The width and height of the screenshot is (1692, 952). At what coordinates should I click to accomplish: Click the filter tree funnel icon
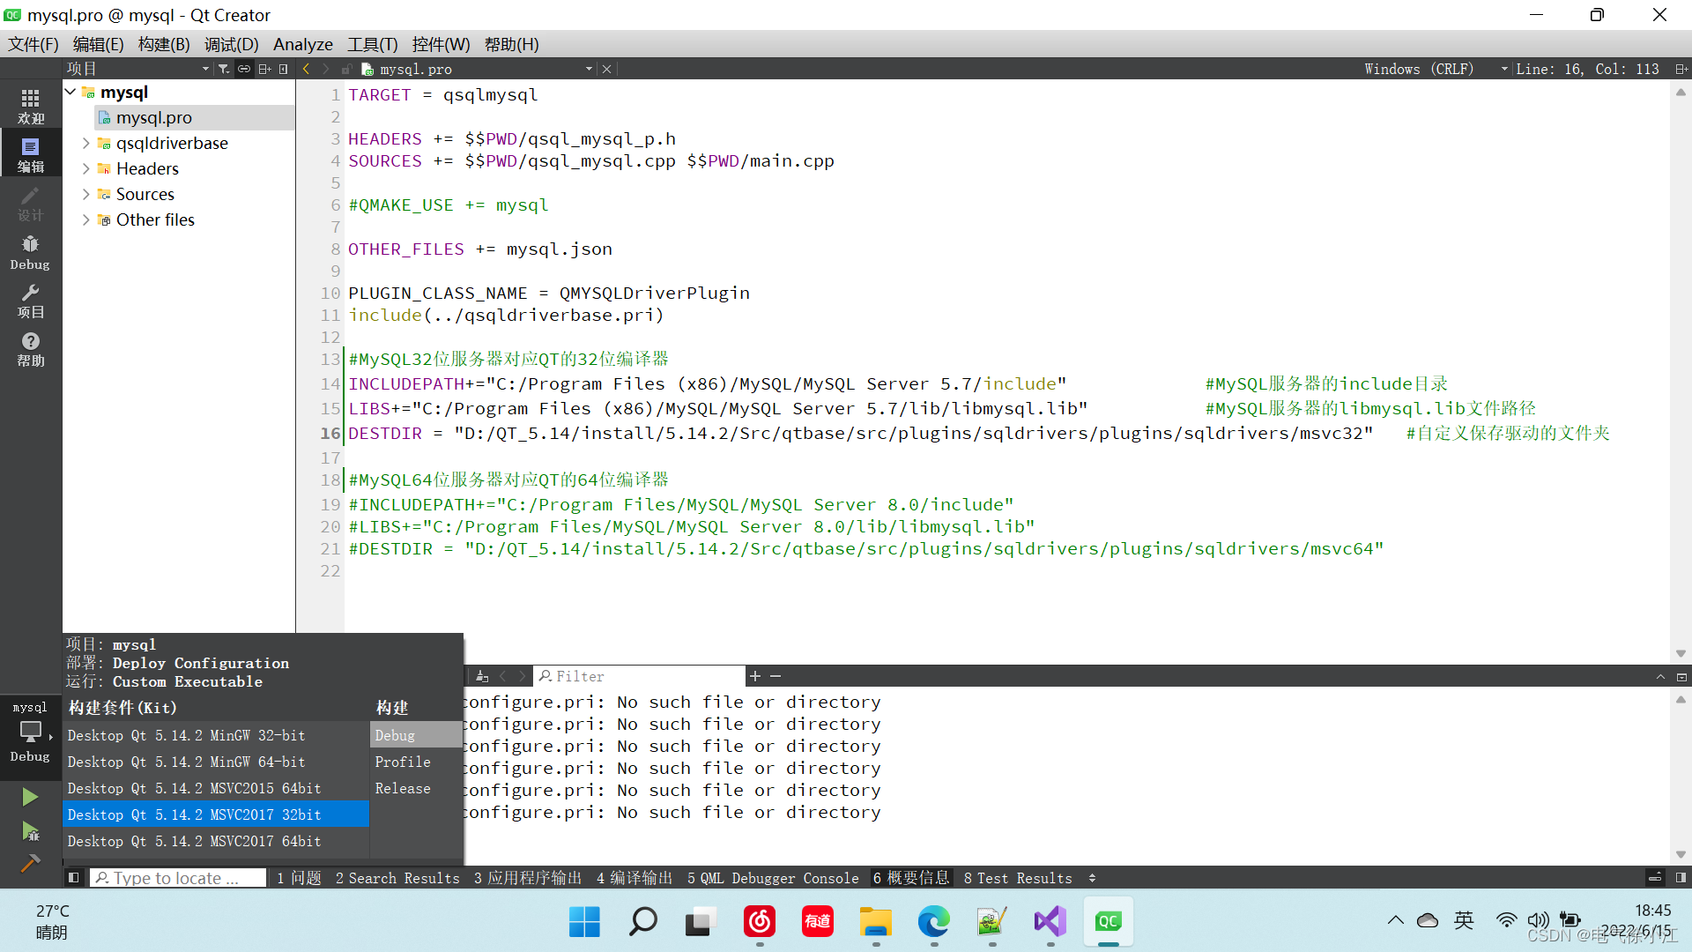coord(224,69)
